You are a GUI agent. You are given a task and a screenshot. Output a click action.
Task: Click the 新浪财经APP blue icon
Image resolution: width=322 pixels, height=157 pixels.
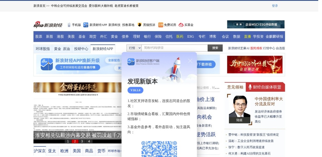[86, 25]
